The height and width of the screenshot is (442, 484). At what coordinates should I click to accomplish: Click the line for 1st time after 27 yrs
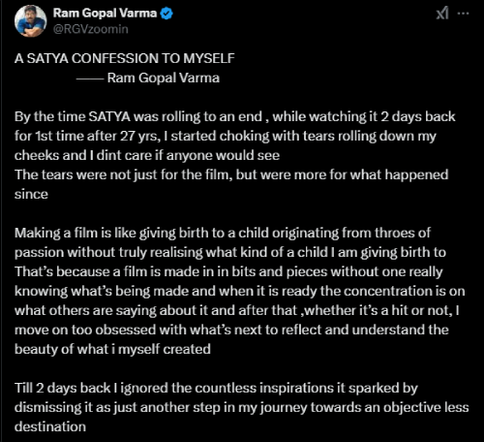pos(226,136)
